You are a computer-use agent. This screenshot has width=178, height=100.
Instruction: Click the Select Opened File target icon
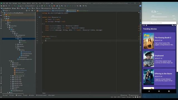pos(27,11)
